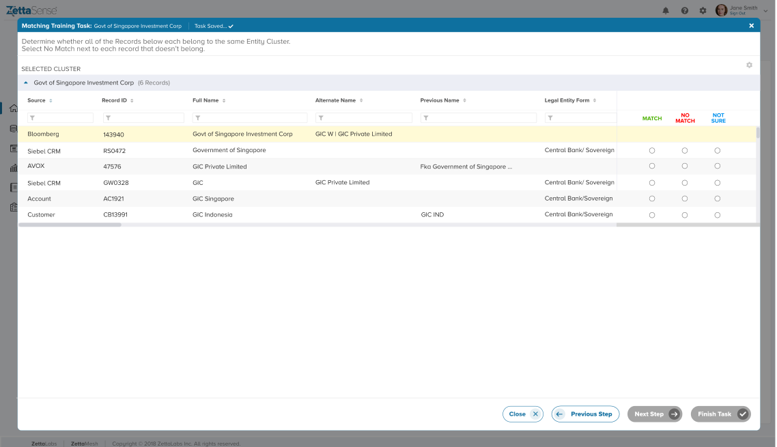The image size is (777, 447).
Task: Sort the Full Name column
Action: pyautogui.click(x=224, y=101)
